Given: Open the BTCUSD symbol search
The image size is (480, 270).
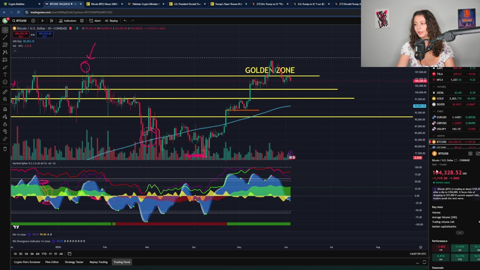Looking at the screenshot, I should tap(19, 21).
